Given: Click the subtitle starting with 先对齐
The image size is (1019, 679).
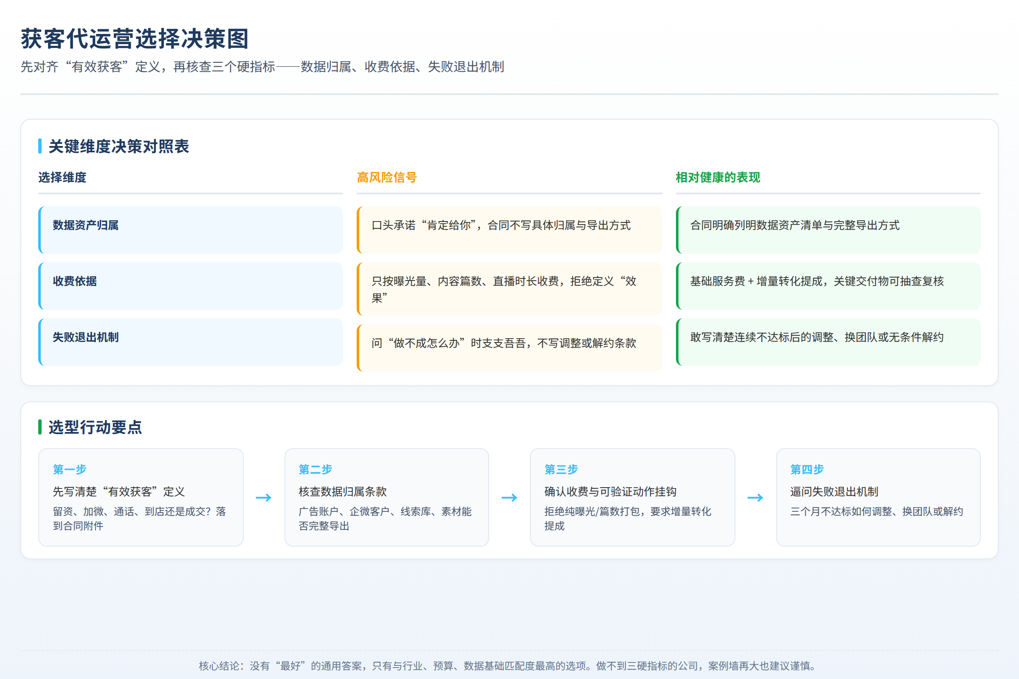Looking at the screenshot, I should tap(262, 67).
